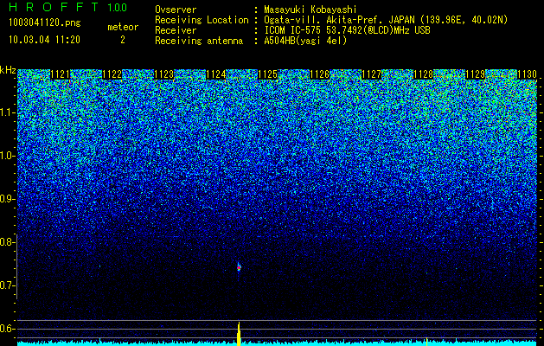The height and width of the screenshot is (346, 544).
Task: Click the HROFFT 1.0.0 title text
Action: coord(68,7)
